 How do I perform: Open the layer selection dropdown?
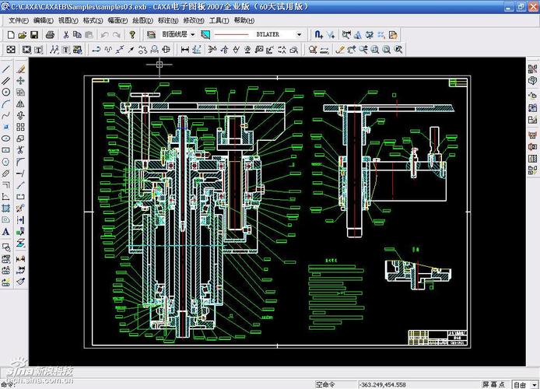tap(192, 34)
